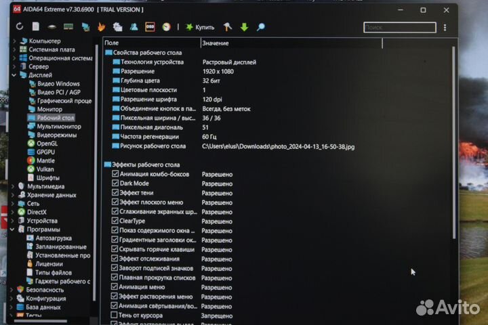Click the Купить button
The image size is (488, 325).
point(200,27)
